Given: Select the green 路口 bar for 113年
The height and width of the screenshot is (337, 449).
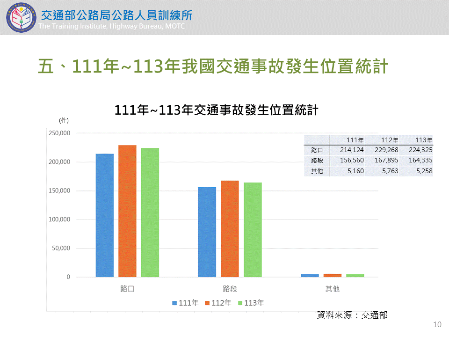Looking at the screenshot, I should click(x=150, y=212).
